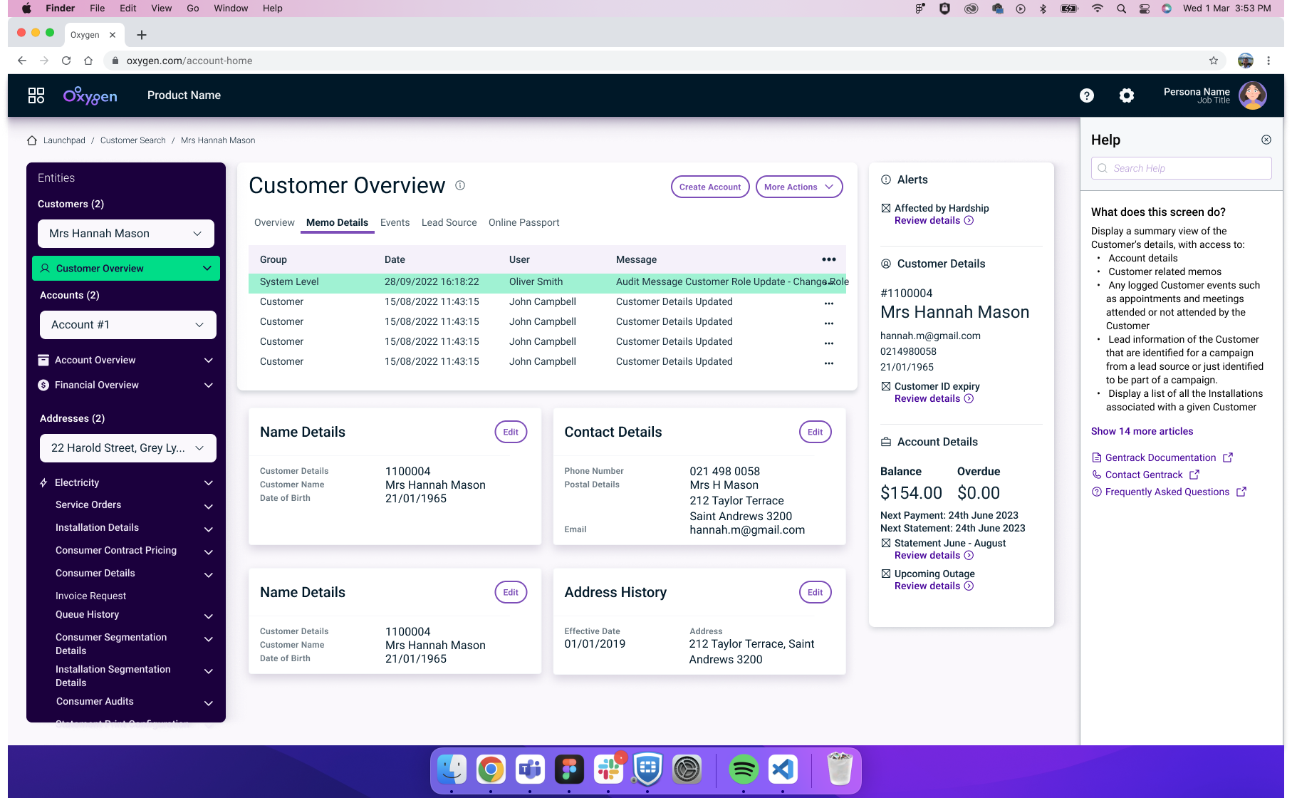Click the Launchpad home icon in breadcrumb
The width and height of the screenshot is (1292, 798).
[32, 140]
